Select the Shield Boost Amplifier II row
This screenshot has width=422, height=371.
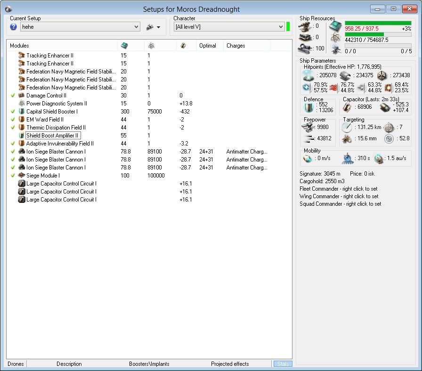click(52, 136)
